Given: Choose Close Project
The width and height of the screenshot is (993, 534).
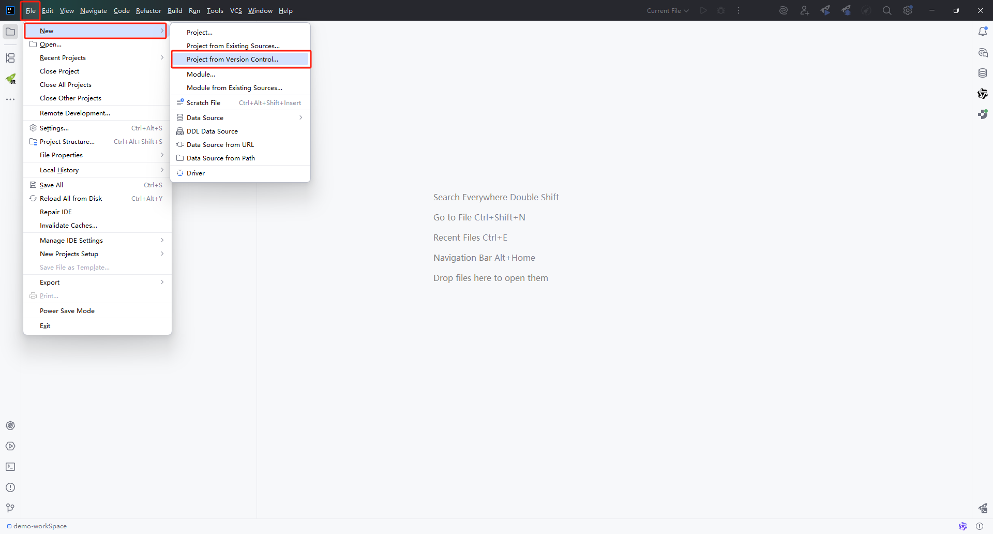Looking at the screenshot, I should click(97, 71).
